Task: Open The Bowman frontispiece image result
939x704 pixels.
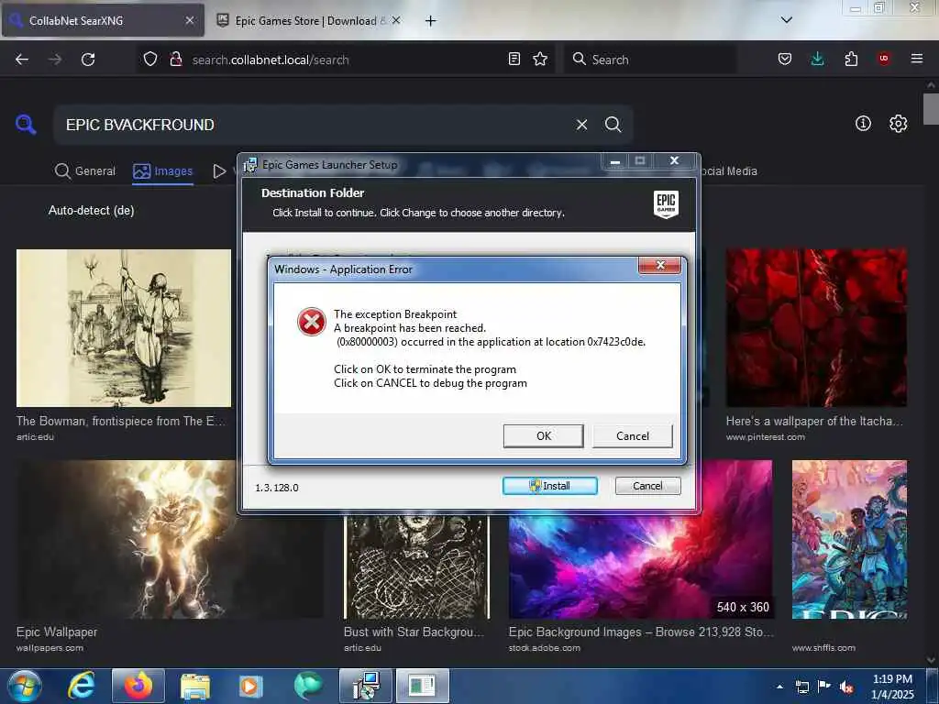Action: [x=124, y=328]
